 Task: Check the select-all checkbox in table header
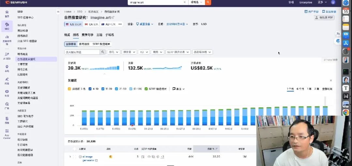tap(75, 149)
